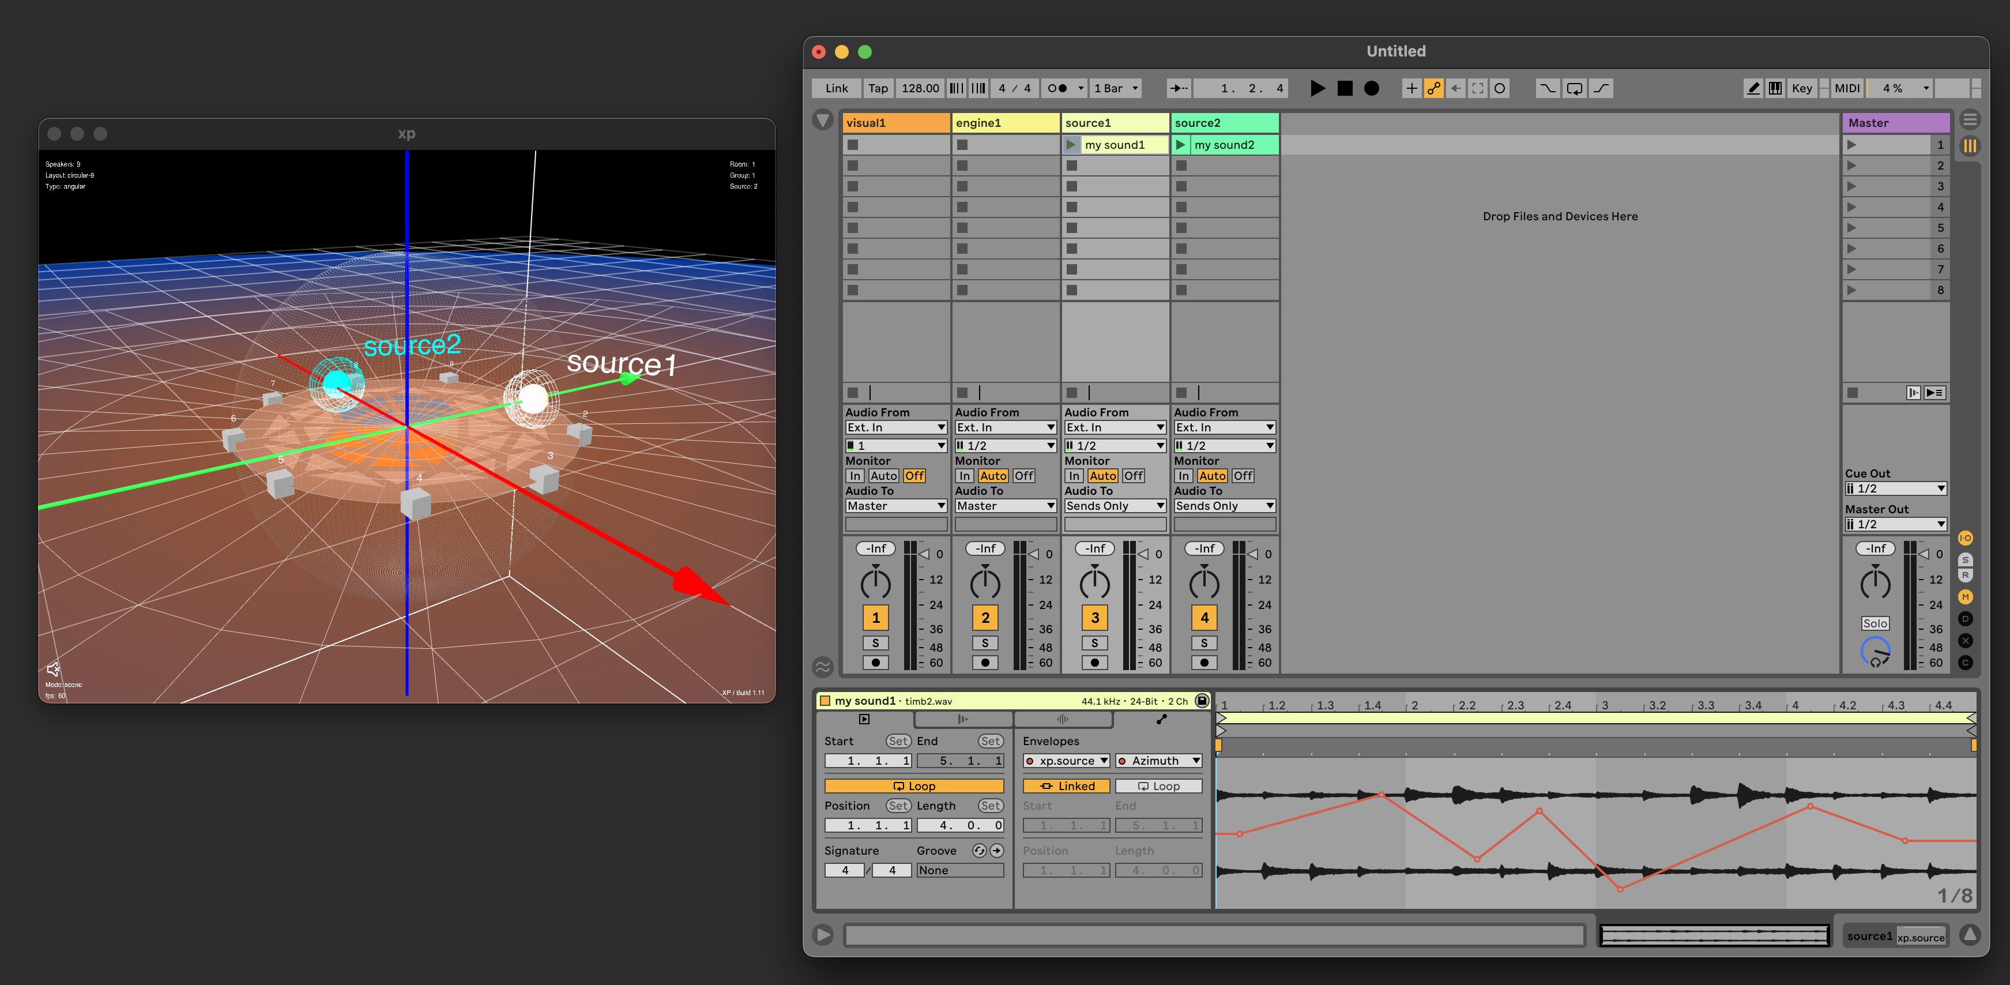Click the Tap tempo button
Screen dimensions: 2010x985
(878, 88)
